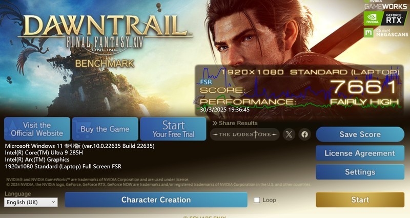Click Visit the Official Website button
Viewport: 410px width, 218px height.
point(37,129)
